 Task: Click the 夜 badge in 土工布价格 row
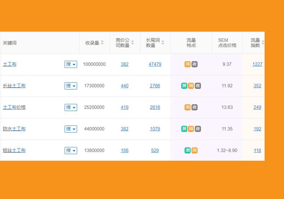click(195, 107)
